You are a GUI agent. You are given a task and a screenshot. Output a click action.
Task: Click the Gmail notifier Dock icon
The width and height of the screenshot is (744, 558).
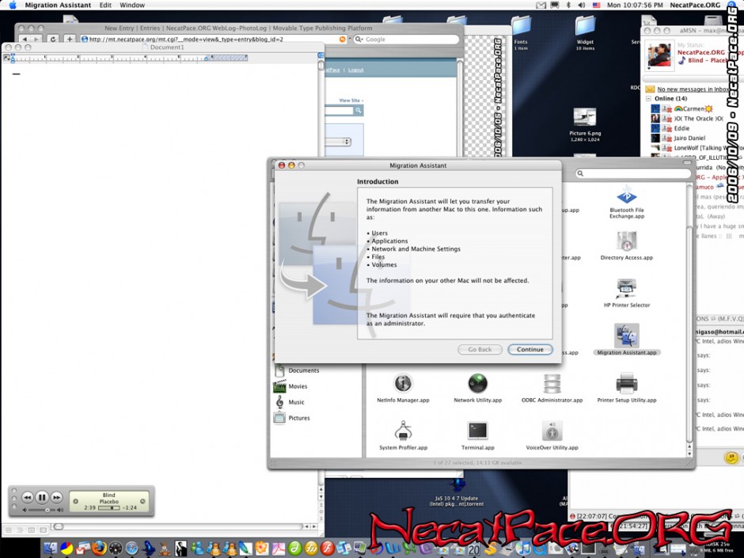pos(82,549)
